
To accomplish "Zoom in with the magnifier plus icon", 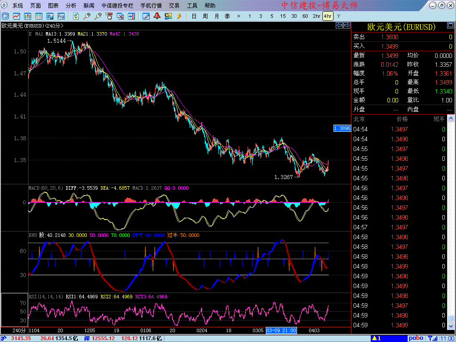I will 87,16.
